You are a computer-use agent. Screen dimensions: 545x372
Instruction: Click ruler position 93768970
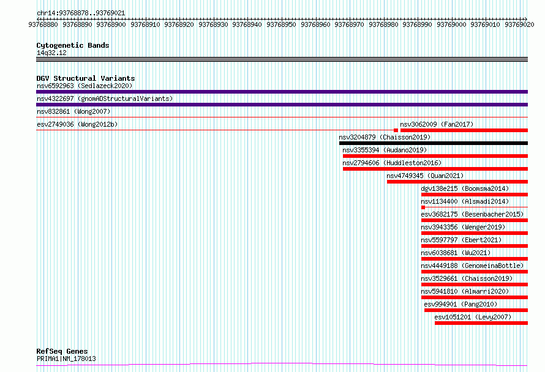coord(349,24)
